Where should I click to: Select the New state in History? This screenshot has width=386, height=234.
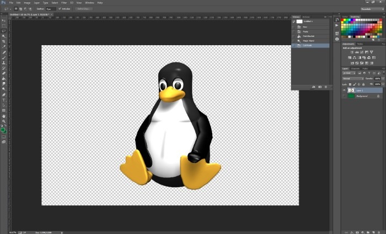click(310, 27)
